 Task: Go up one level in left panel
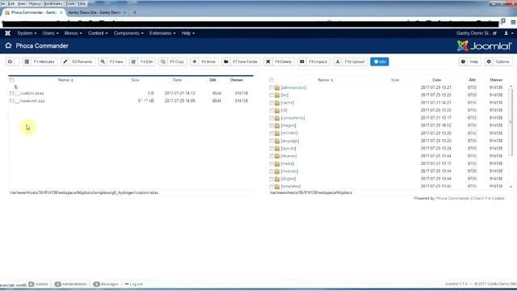coord(16,87)
